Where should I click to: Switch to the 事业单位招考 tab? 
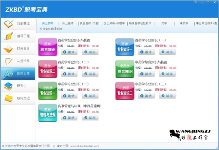(x=206, y=23)
